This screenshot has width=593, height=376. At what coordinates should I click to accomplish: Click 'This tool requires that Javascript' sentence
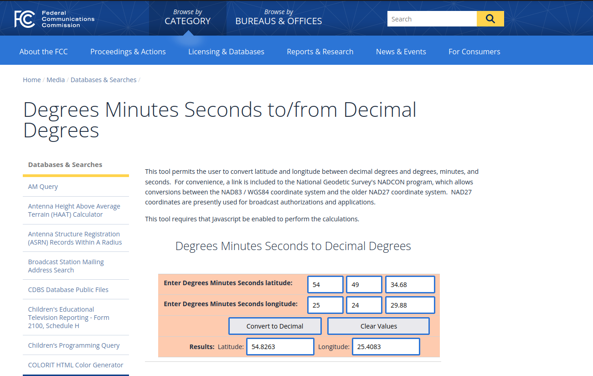click(252, 219)
